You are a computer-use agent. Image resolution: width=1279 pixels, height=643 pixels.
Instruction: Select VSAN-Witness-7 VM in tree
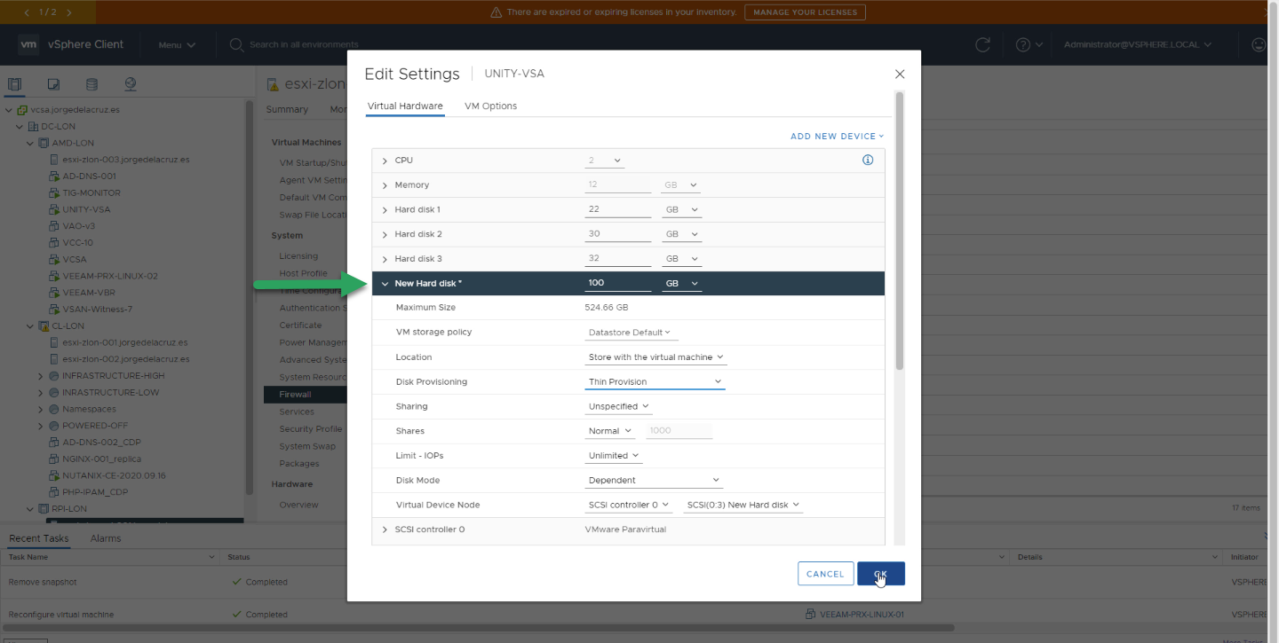(97, 309)
